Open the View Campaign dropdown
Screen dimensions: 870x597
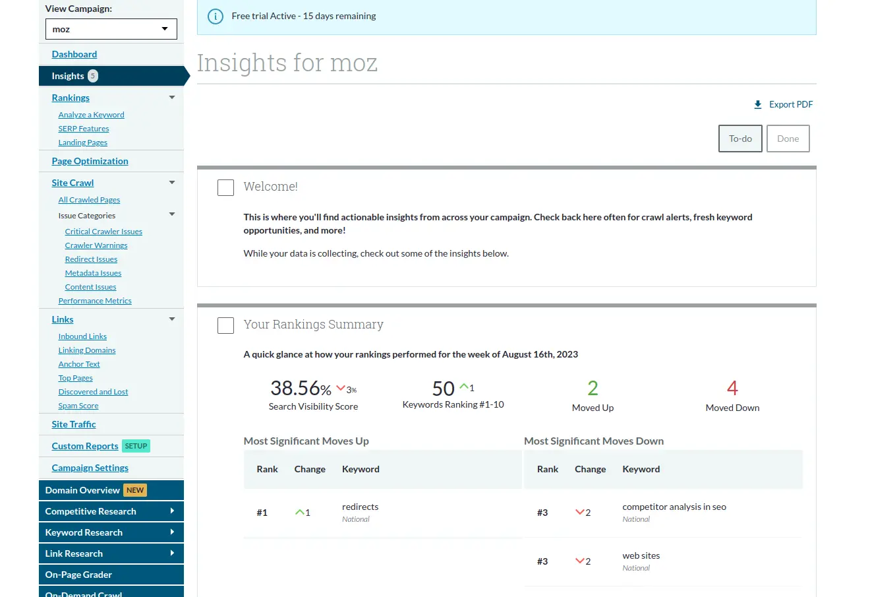pyautogui.click(x=111, y=29)
